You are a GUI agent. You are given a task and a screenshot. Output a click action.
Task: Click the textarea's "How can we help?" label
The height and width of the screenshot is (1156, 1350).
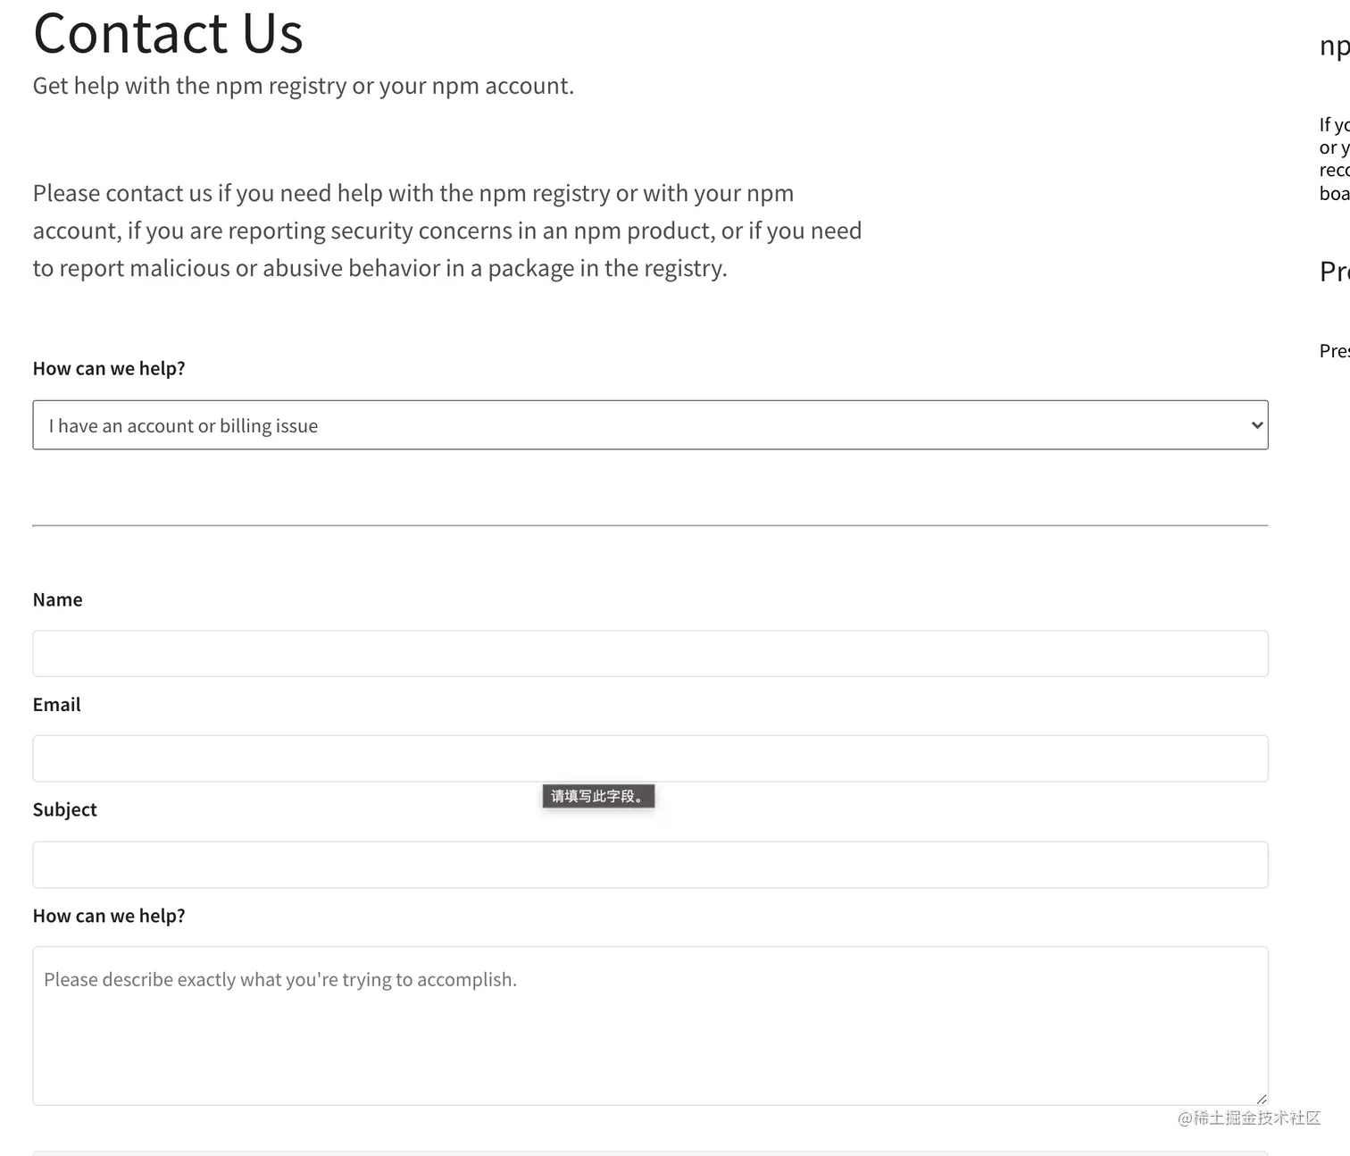(x=109, y=916)
